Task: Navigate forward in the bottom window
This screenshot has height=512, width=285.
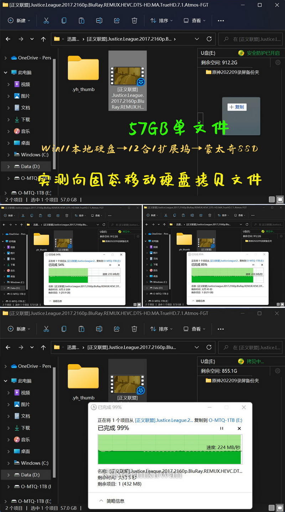Action: (x=21, y=347)
